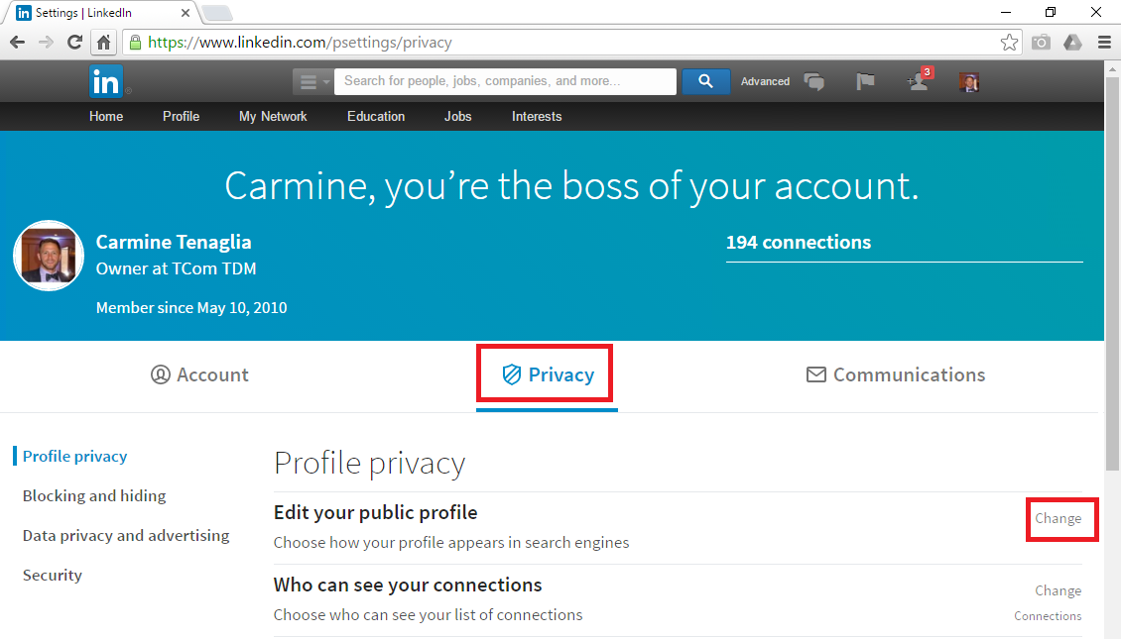Screen dimensions: 1121x639
Task: Click the Google Drive extension icon
Action: [x=1072, y=43]
